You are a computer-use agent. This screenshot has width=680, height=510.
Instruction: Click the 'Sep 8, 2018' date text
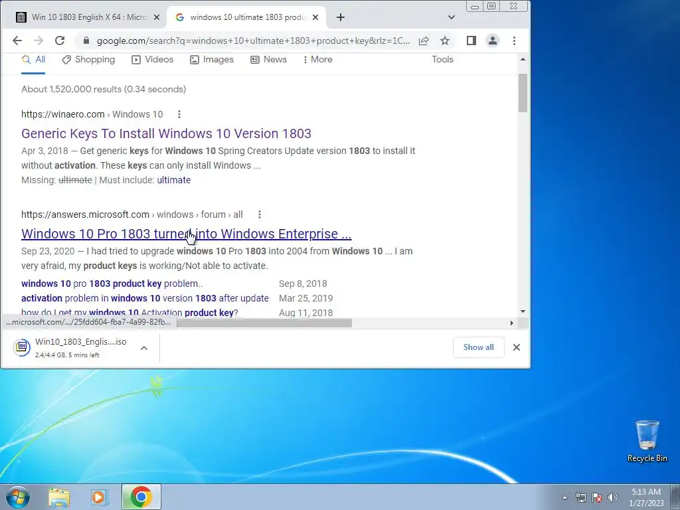(303, 284)
